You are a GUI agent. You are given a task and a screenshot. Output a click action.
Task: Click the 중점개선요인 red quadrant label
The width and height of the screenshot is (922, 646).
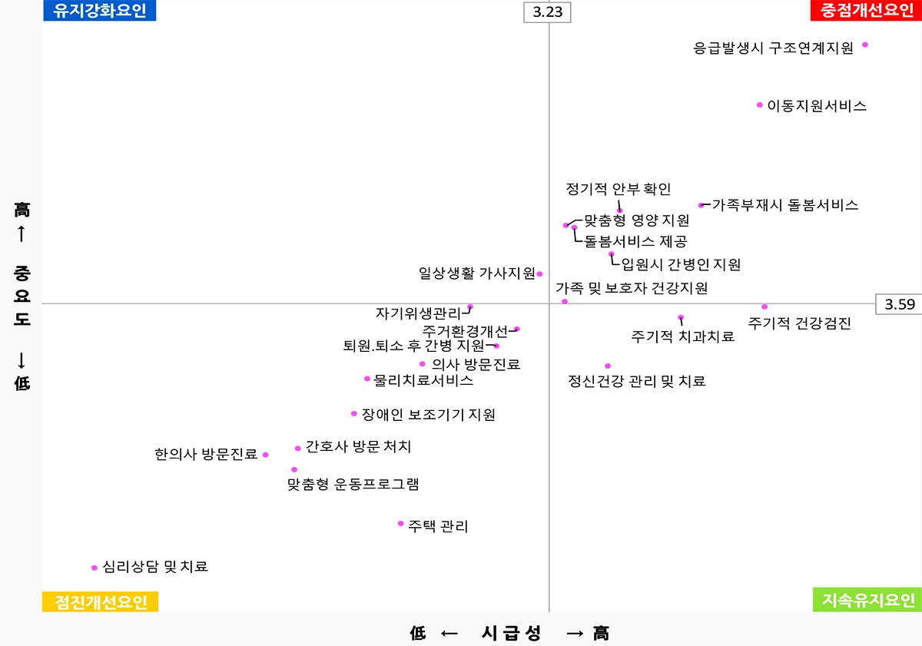pos(867,11)
